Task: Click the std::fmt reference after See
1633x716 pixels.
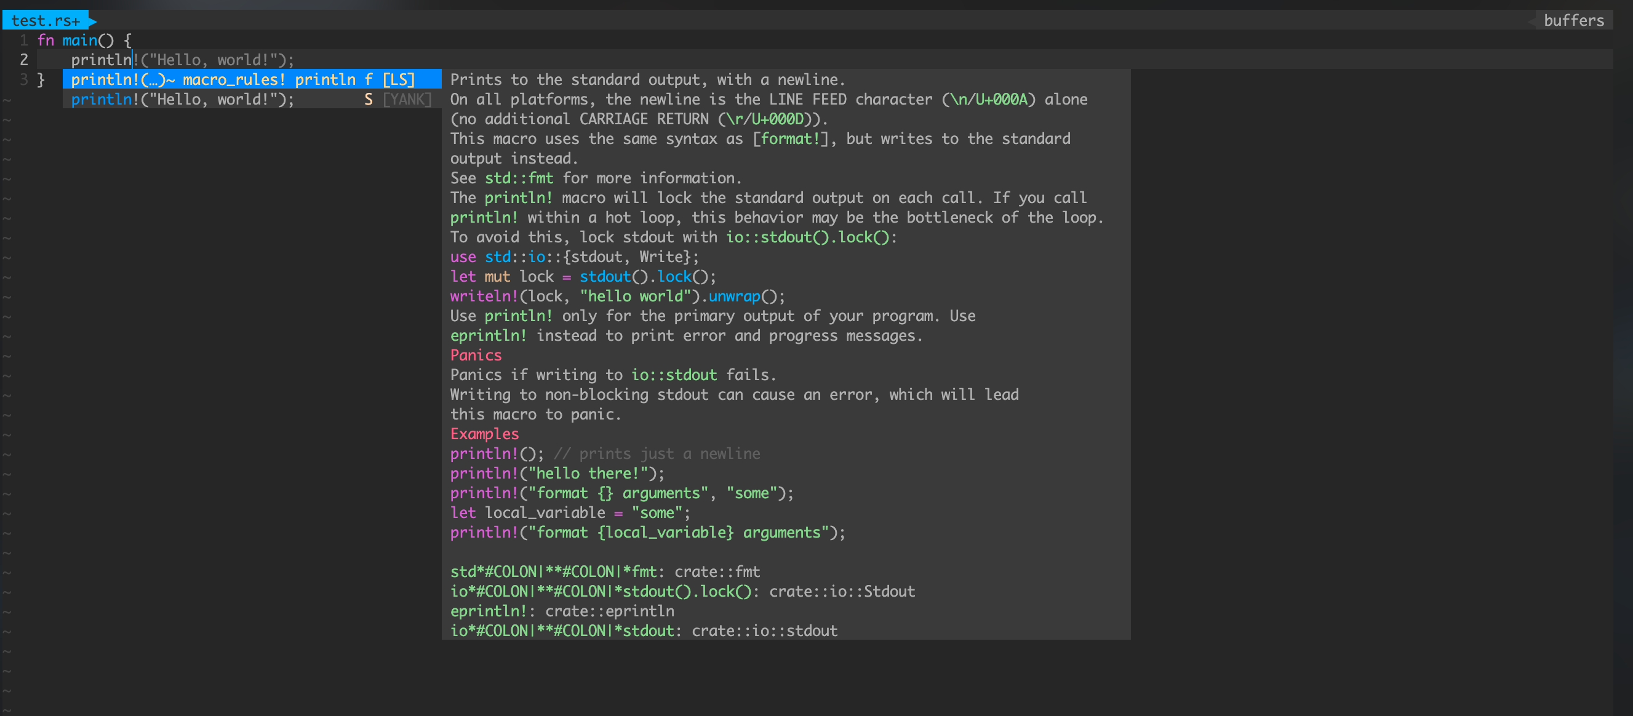Action: 519,177
